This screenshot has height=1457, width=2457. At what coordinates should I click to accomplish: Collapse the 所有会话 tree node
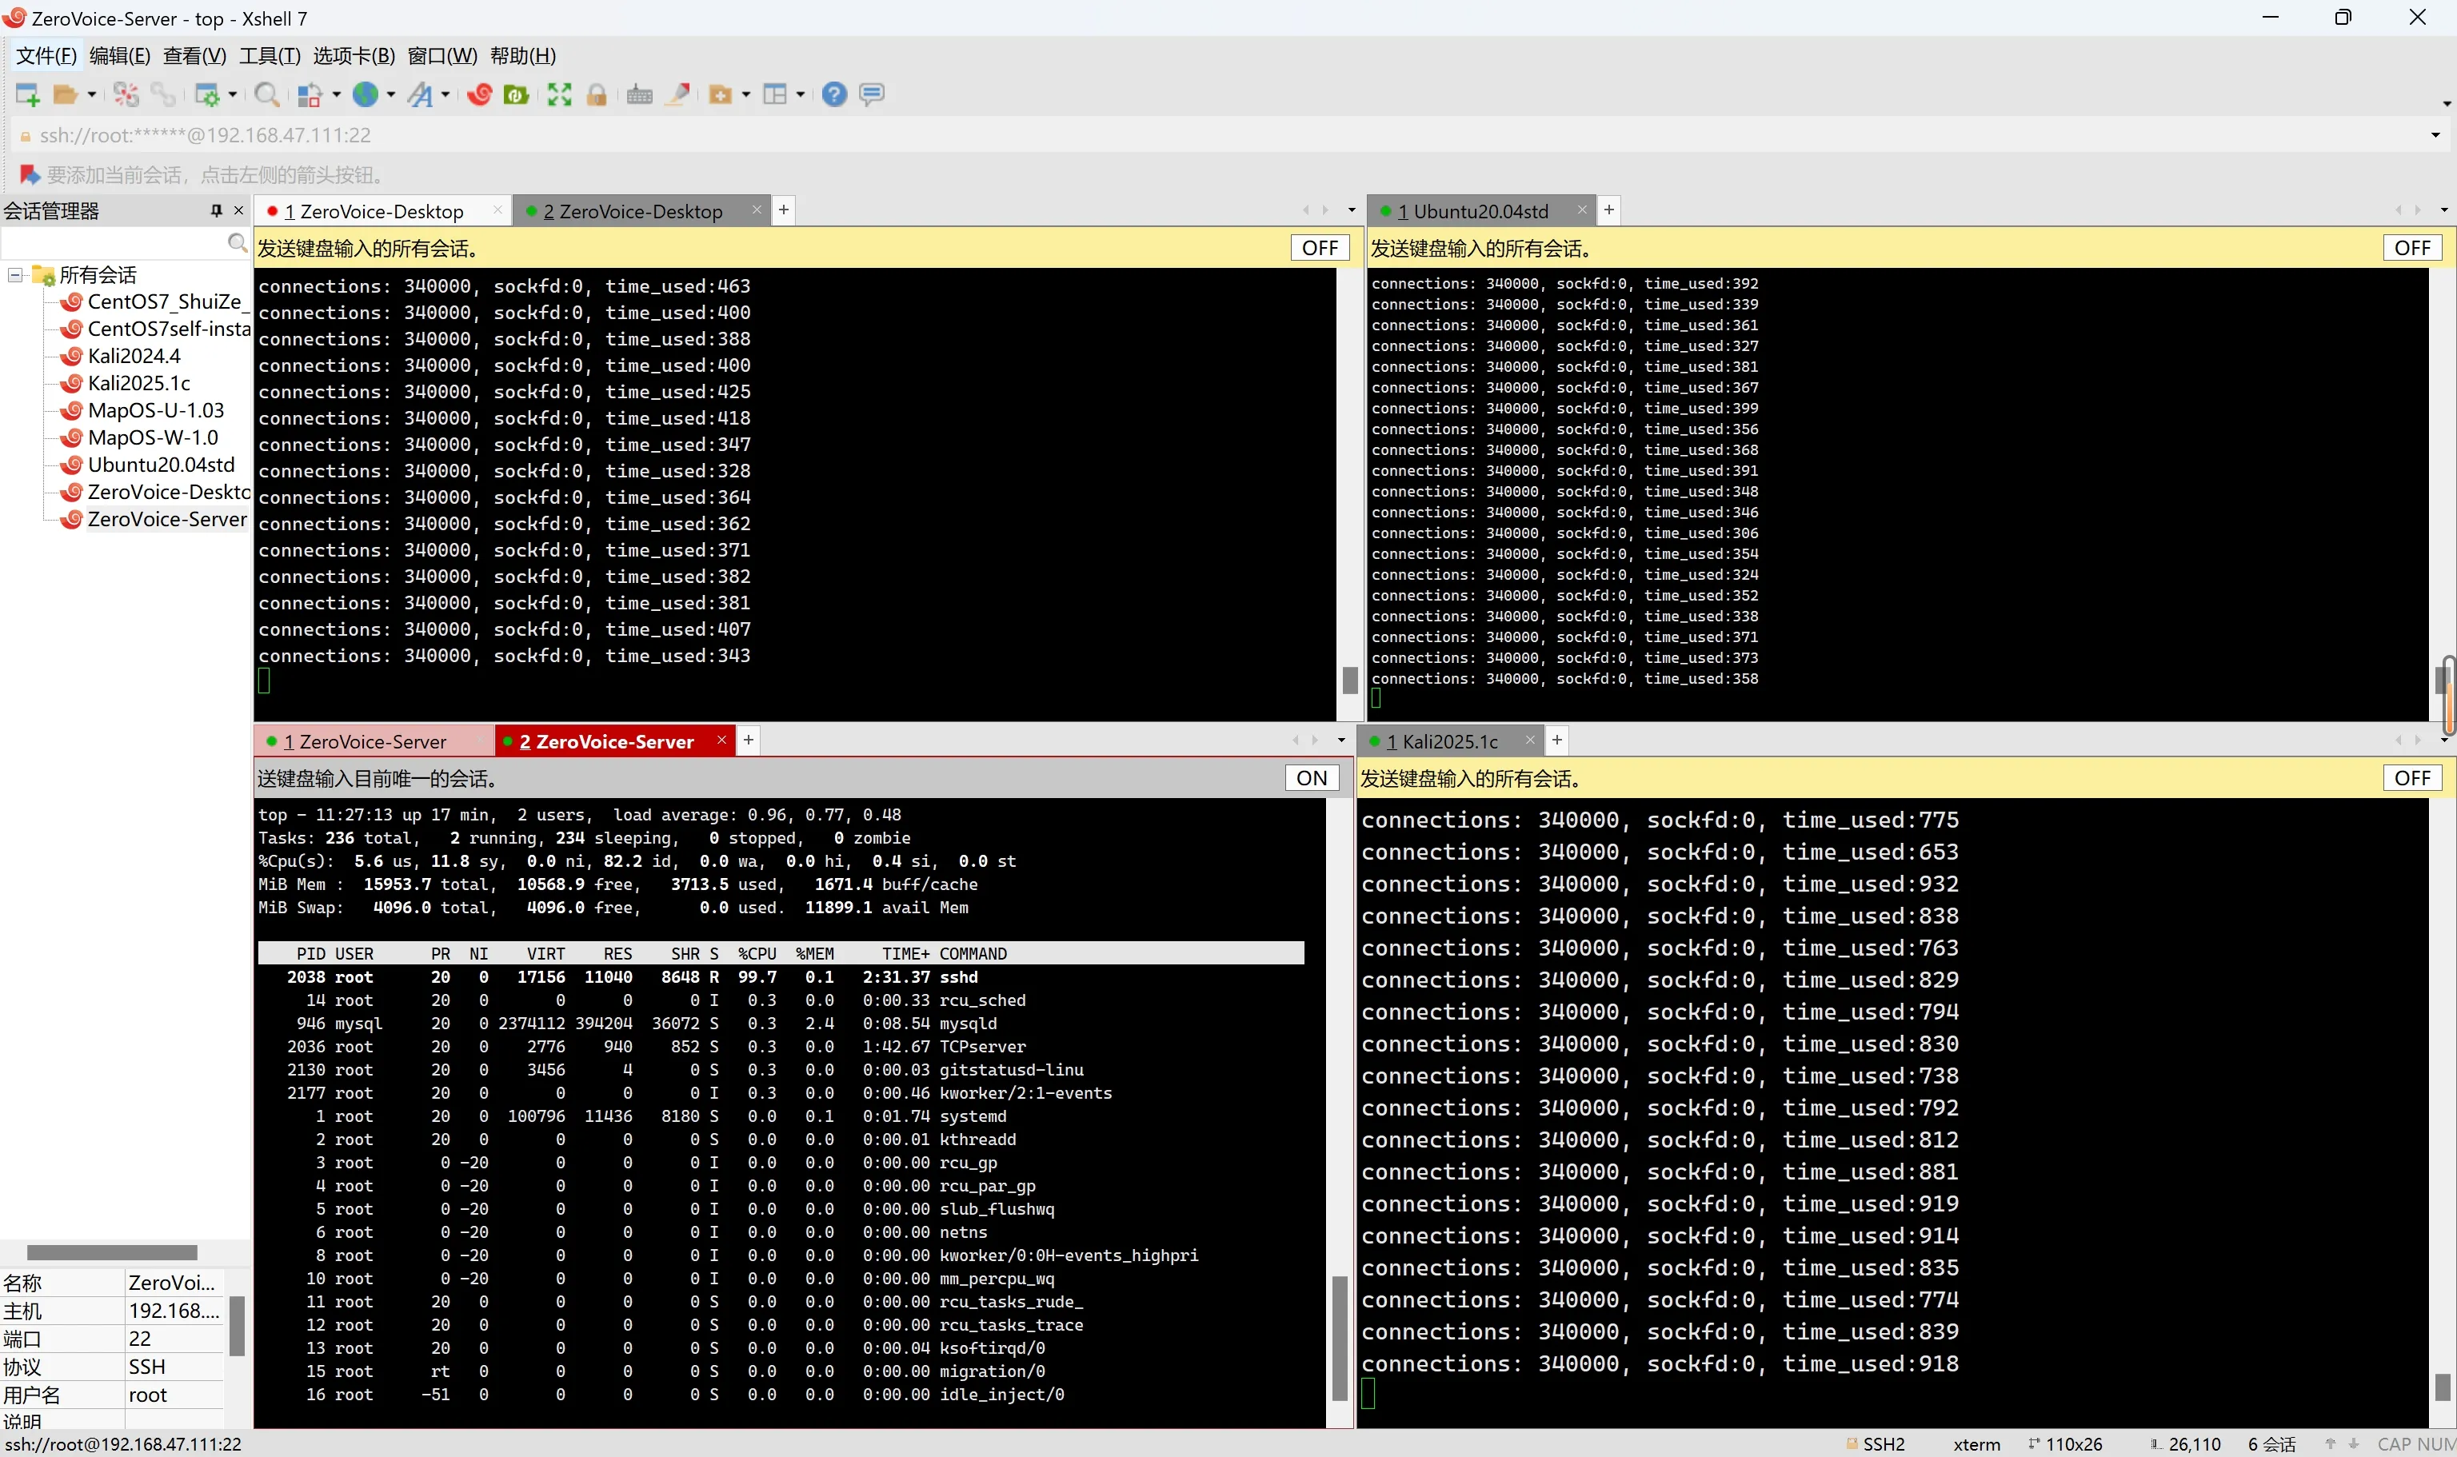pos(16,275)
